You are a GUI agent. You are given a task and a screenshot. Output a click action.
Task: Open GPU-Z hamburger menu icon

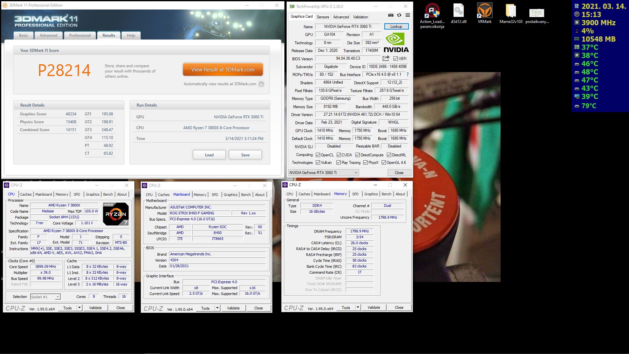click(408, 15)
